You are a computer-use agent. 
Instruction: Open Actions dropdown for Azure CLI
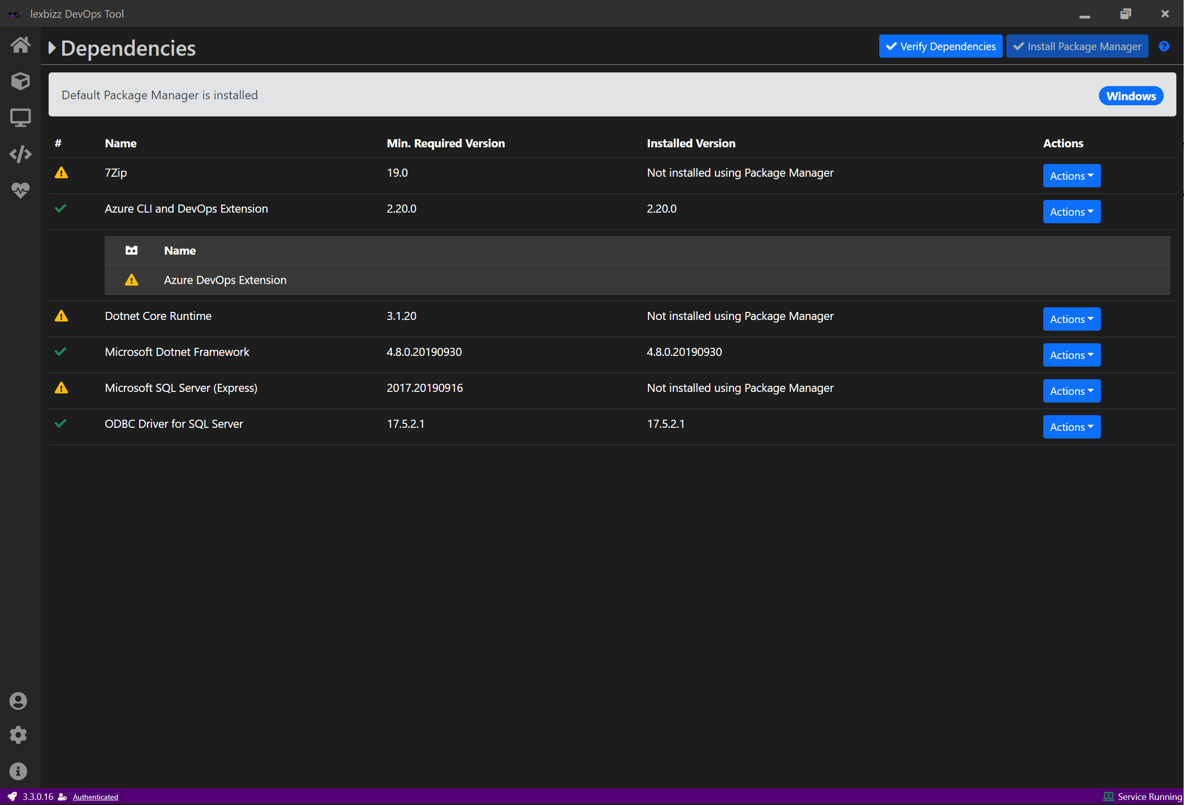(x=1072, y=212)
